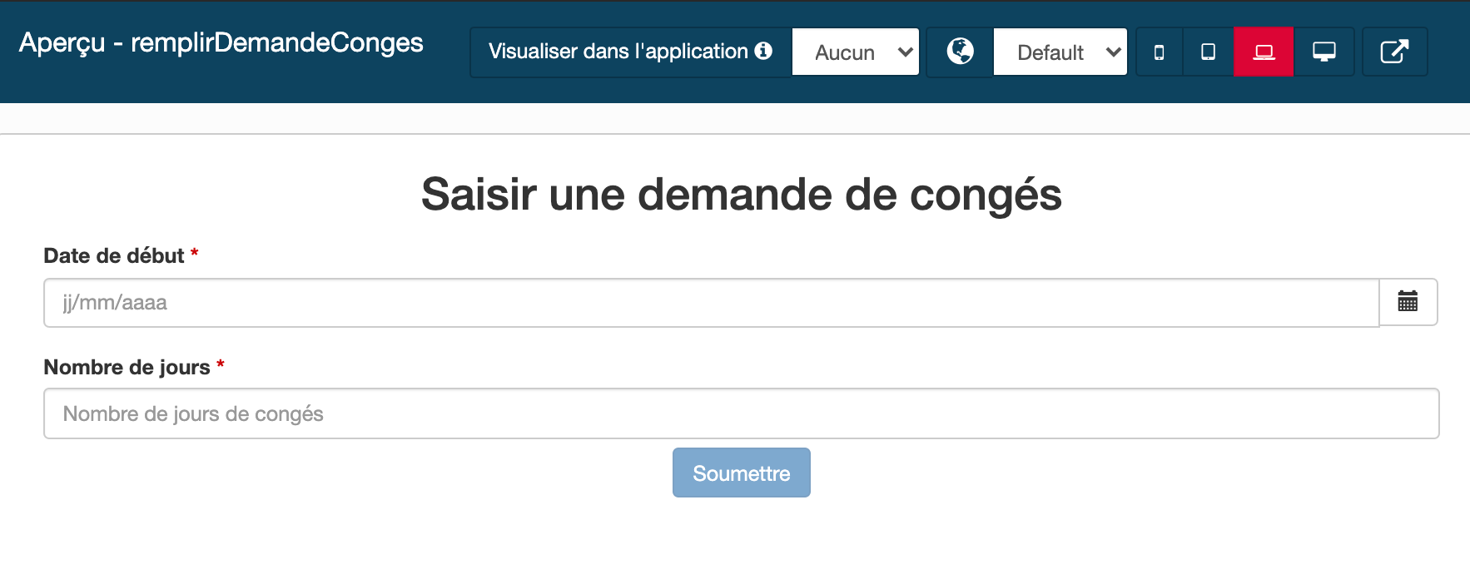Viewport: 1470px width, 584px height.
Task: Click the globe language icon
Action: 960,52
